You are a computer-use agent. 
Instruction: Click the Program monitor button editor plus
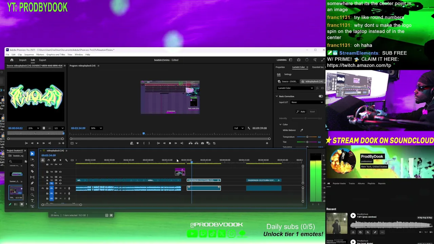pos(267,143)
